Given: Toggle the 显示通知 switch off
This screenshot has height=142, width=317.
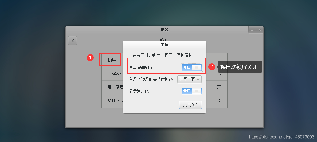Looking at the screenshot, I should (x=191, y=91).
